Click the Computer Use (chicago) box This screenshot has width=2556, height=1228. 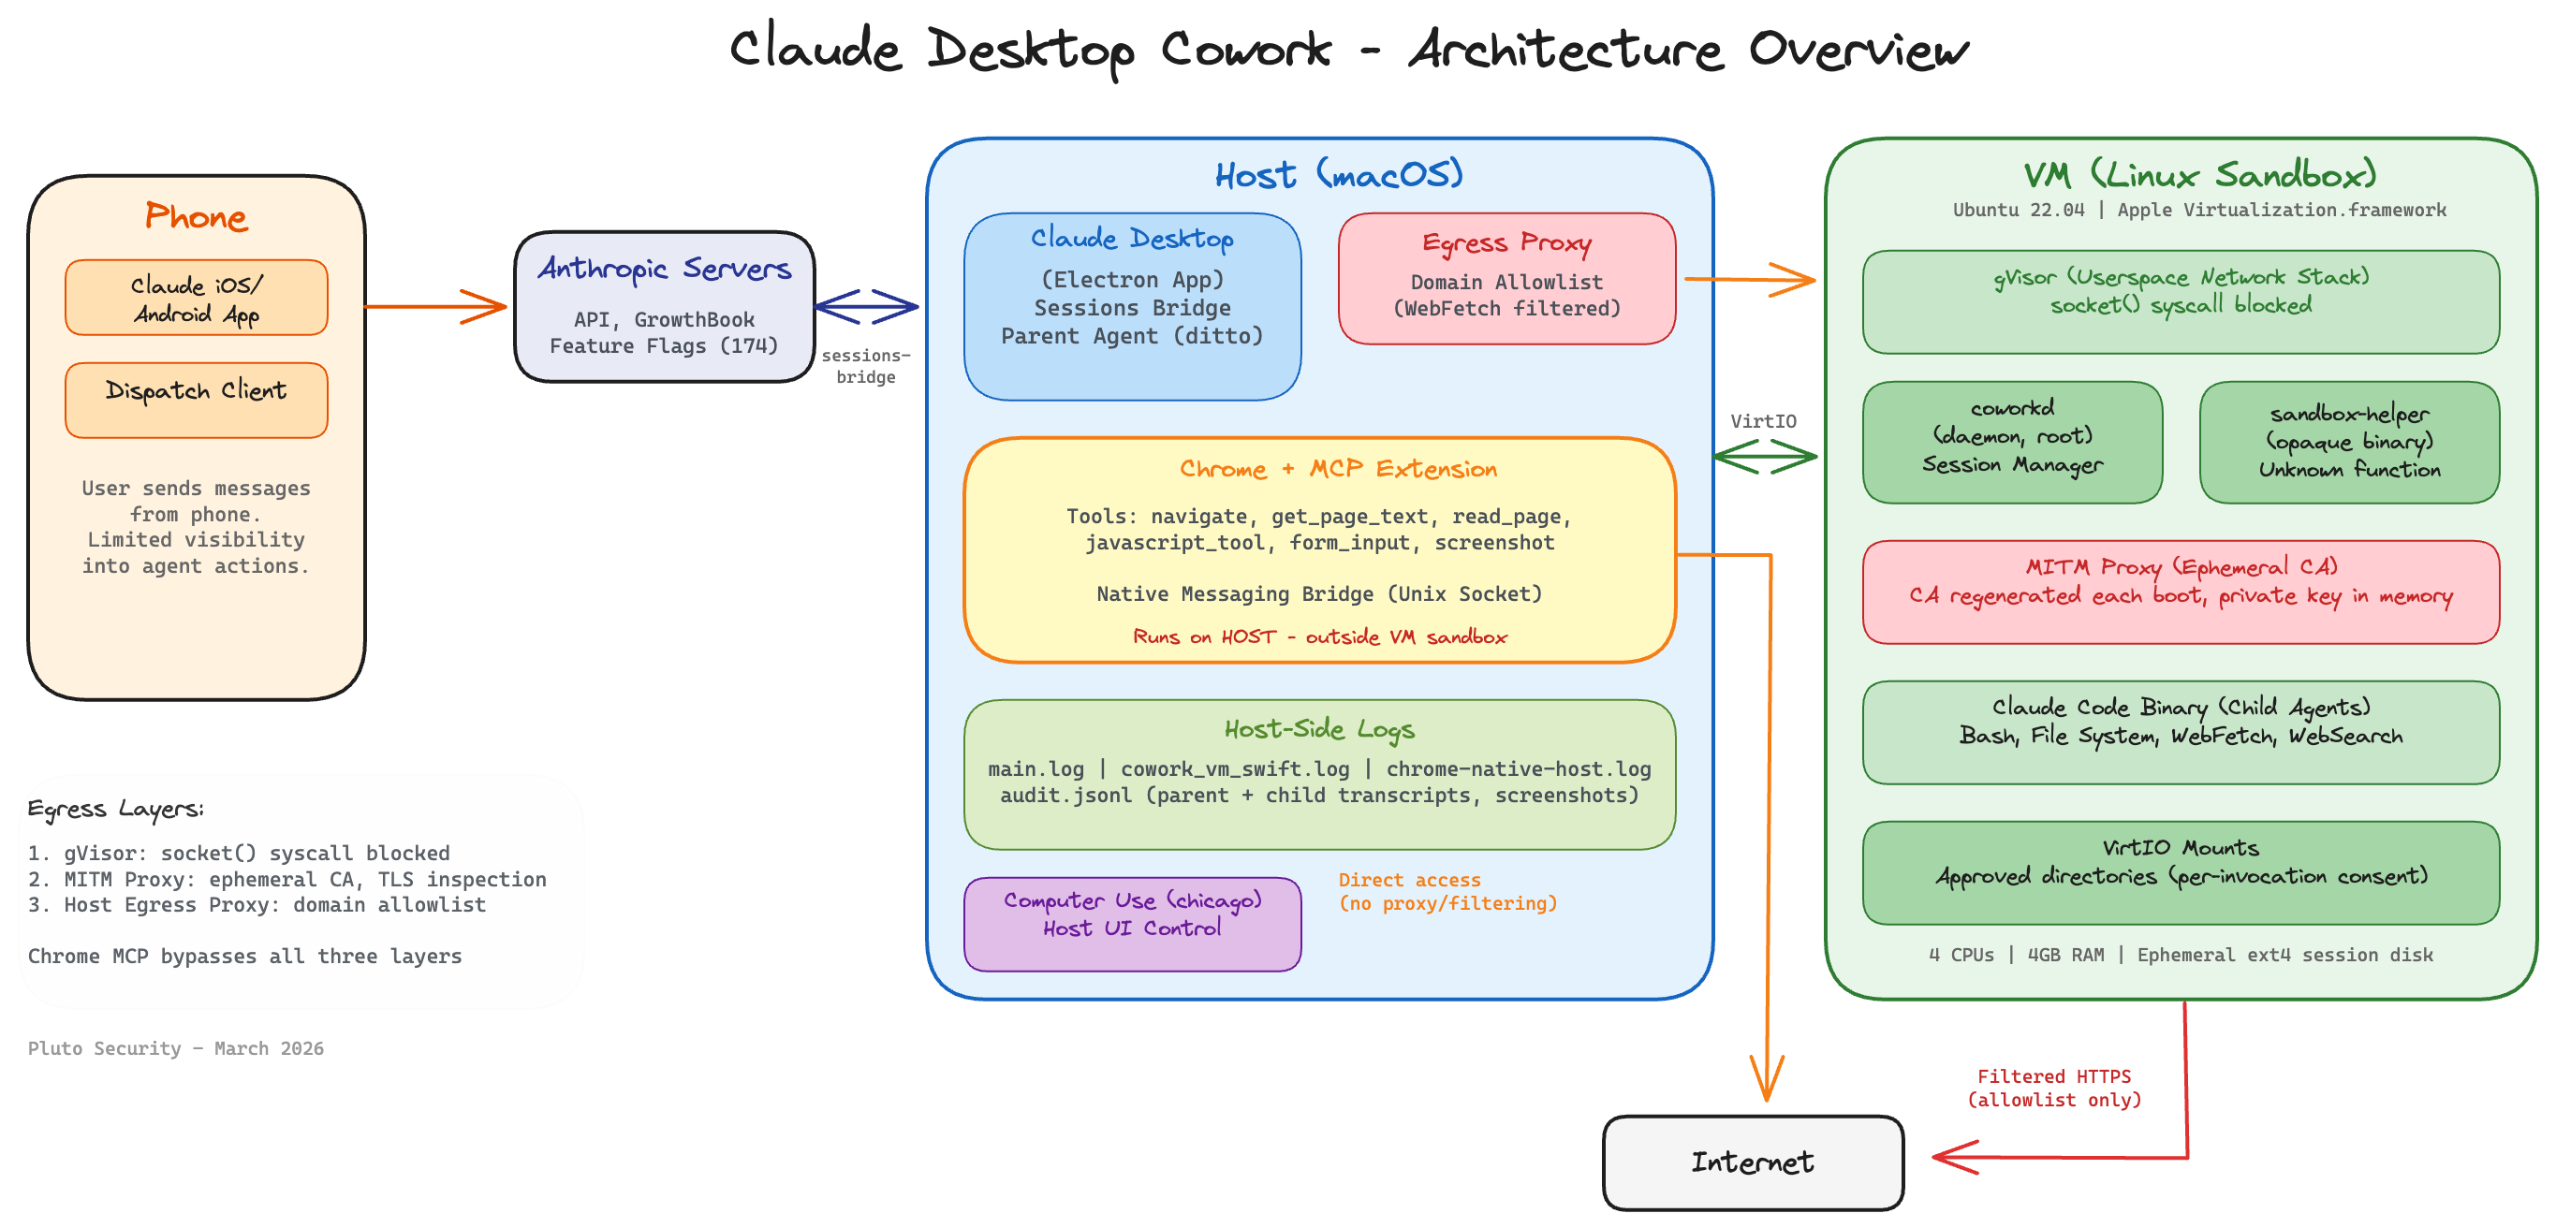tap(1131, 924)
